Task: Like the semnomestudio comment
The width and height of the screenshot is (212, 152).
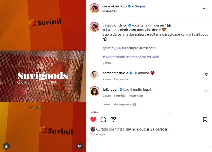Action: 206,75
